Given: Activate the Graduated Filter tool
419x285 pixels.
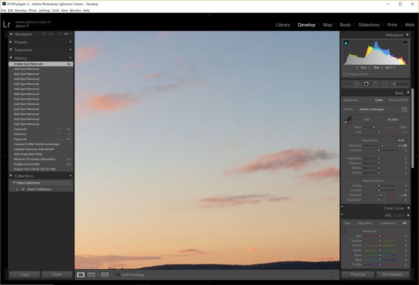Looking at the screenshot, I should 375,84.
